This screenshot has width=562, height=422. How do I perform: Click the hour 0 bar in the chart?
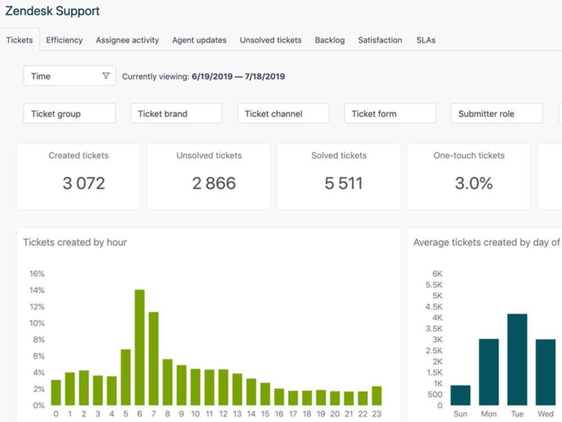coord(56,393)
